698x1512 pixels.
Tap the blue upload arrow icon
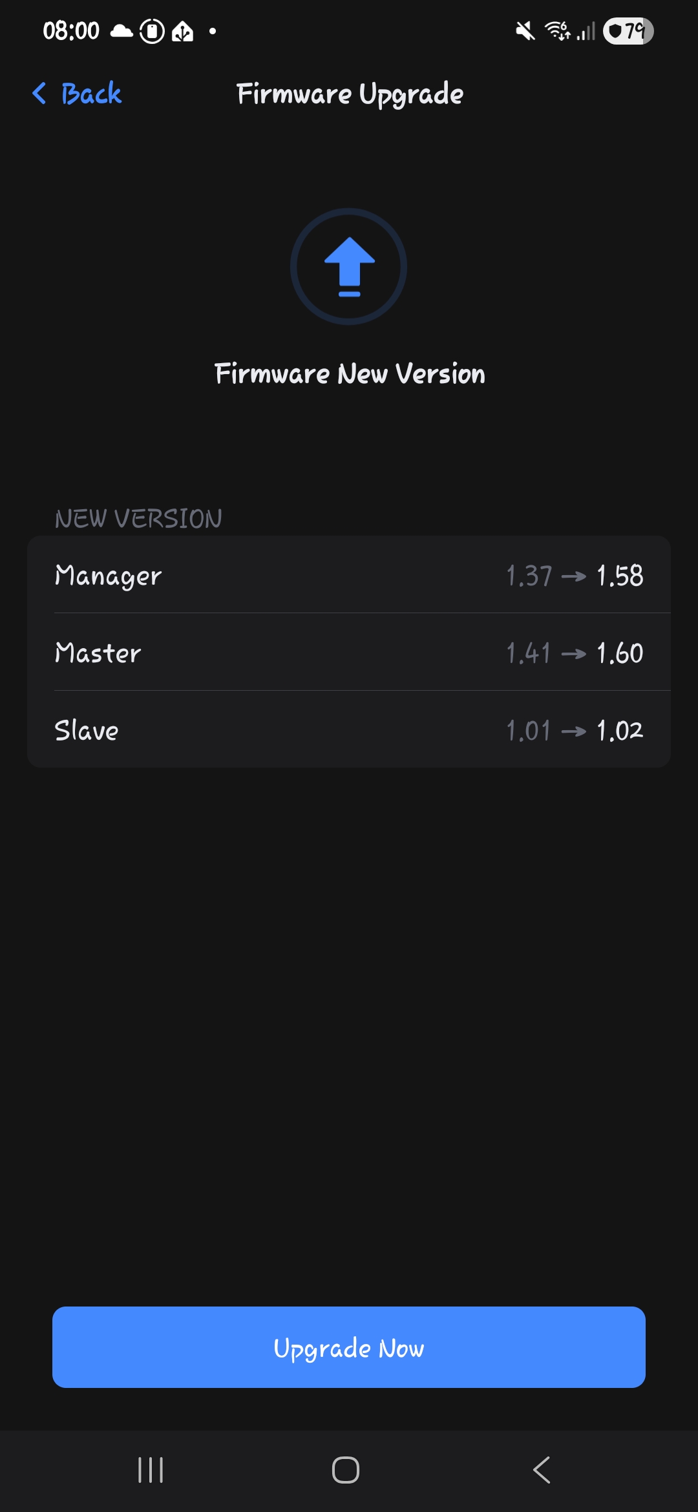coord(349,266)
